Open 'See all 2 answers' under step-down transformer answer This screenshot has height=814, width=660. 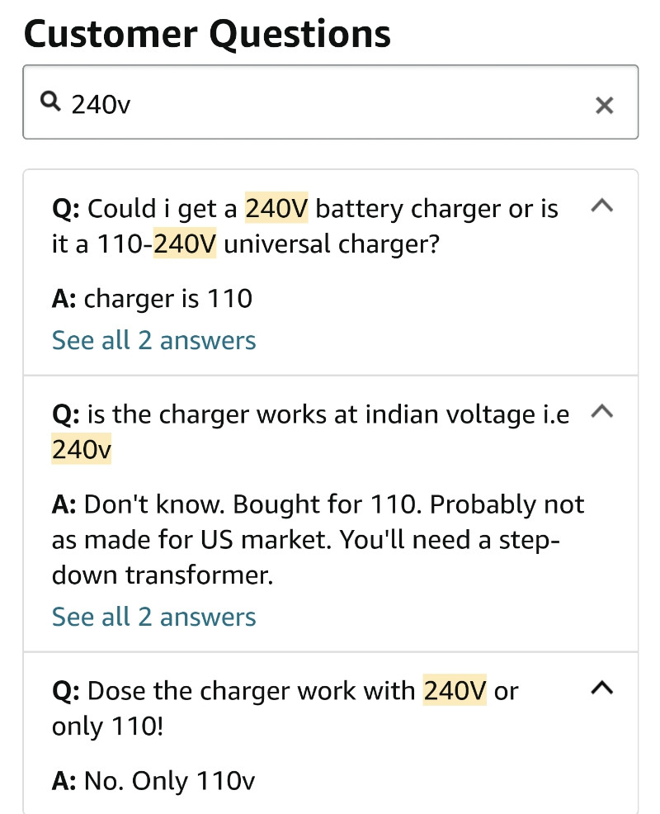point(153,617)
